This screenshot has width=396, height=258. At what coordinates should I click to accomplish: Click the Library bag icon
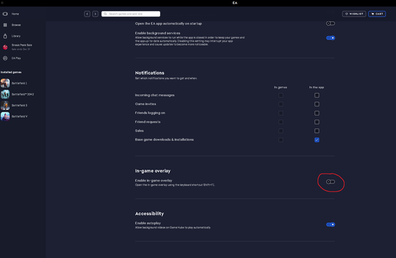click(x=5, y=36)
